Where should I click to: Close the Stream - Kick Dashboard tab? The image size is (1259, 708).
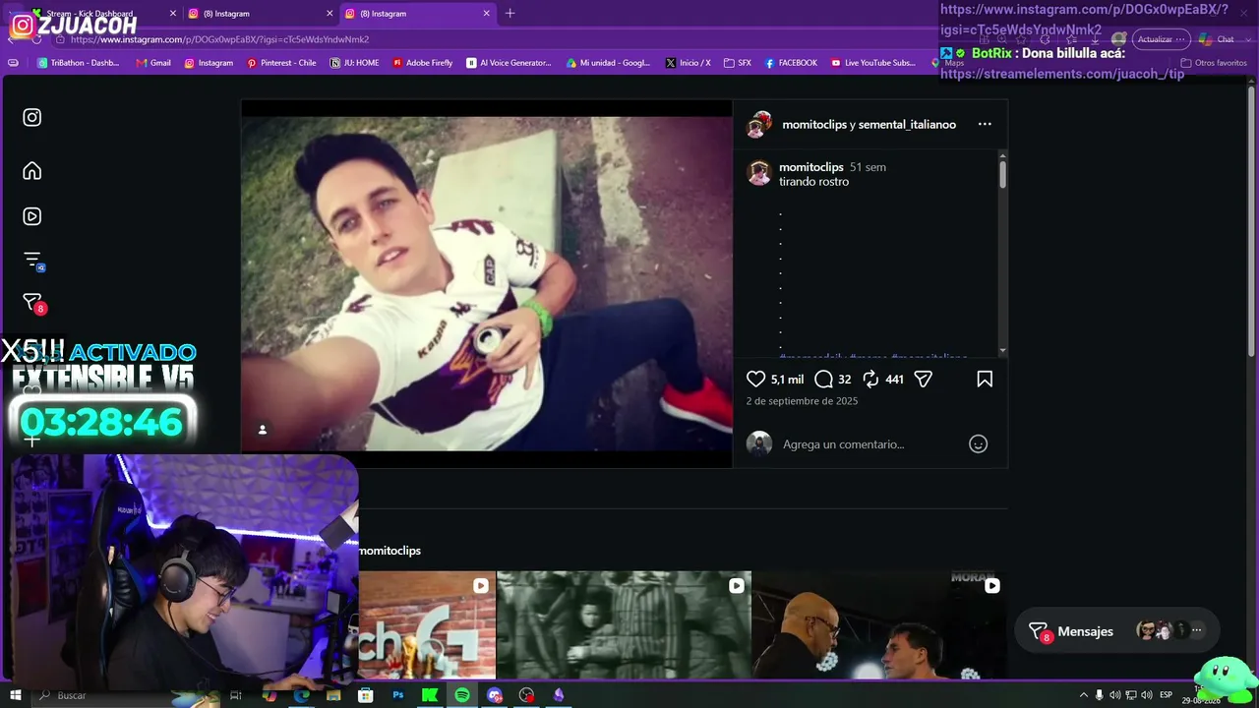tap(173, 14)
